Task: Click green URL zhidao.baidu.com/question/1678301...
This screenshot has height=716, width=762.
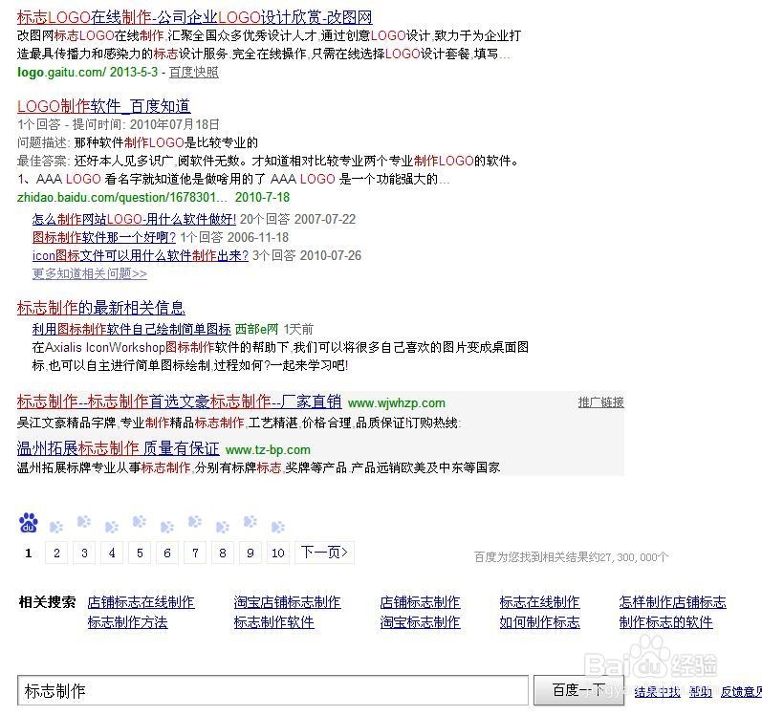Action: [122, 197]
